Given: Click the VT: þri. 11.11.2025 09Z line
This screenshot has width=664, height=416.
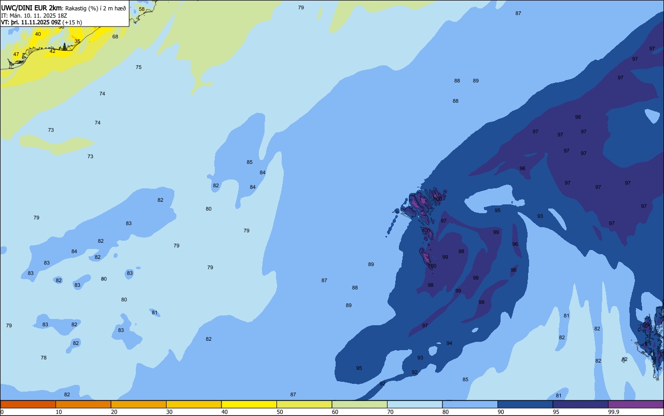Looking at the screenshot, I should click(x=31, y=22).
